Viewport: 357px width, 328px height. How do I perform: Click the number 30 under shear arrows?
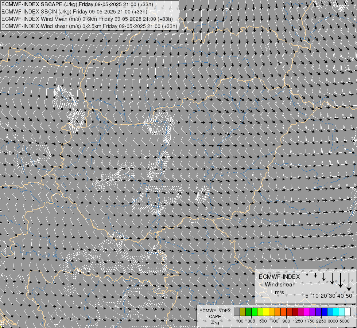pyautogui.click(x=332, y=296)
